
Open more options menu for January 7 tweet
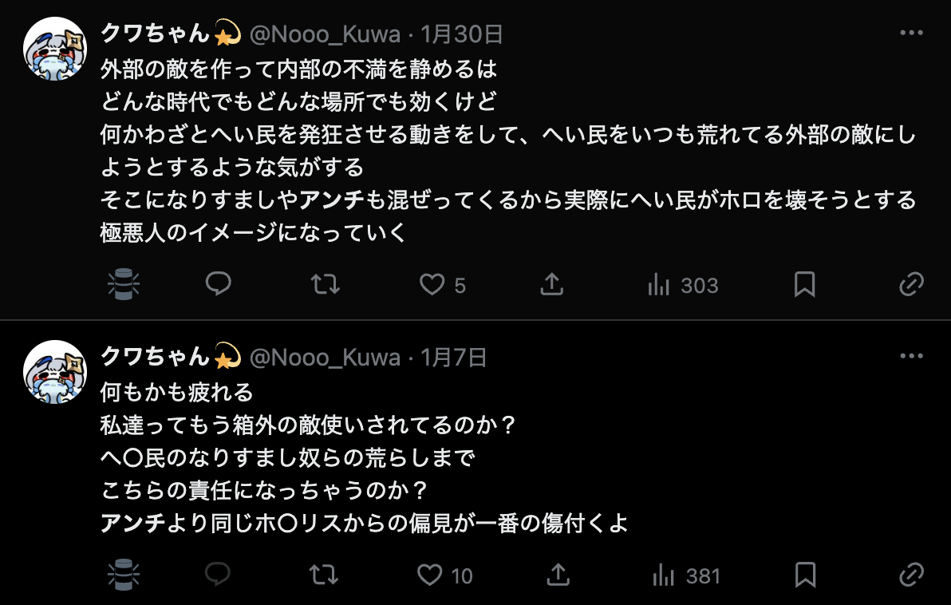[x=911, y=356]
